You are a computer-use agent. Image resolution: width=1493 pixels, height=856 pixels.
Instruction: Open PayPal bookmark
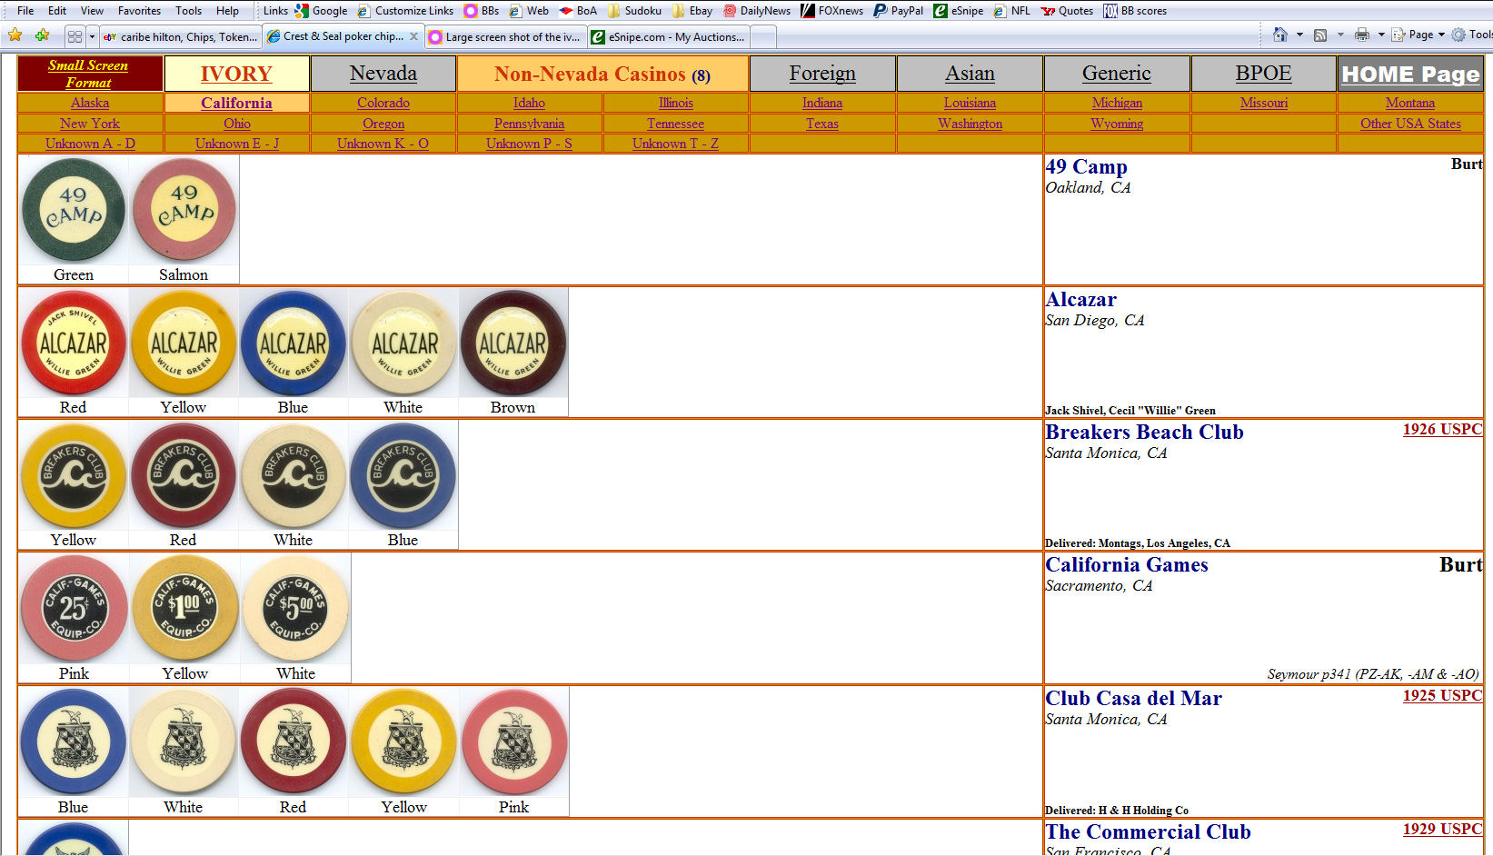tap(898, 11)
